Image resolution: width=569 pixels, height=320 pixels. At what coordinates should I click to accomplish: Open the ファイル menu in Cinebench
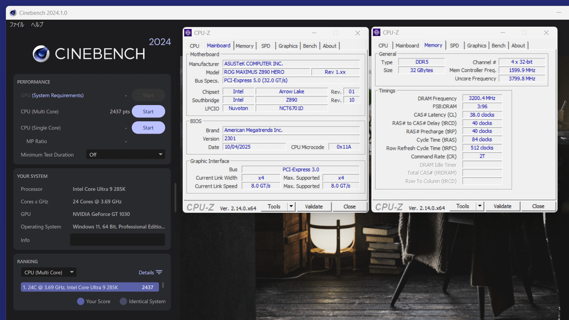click(17, 25)
